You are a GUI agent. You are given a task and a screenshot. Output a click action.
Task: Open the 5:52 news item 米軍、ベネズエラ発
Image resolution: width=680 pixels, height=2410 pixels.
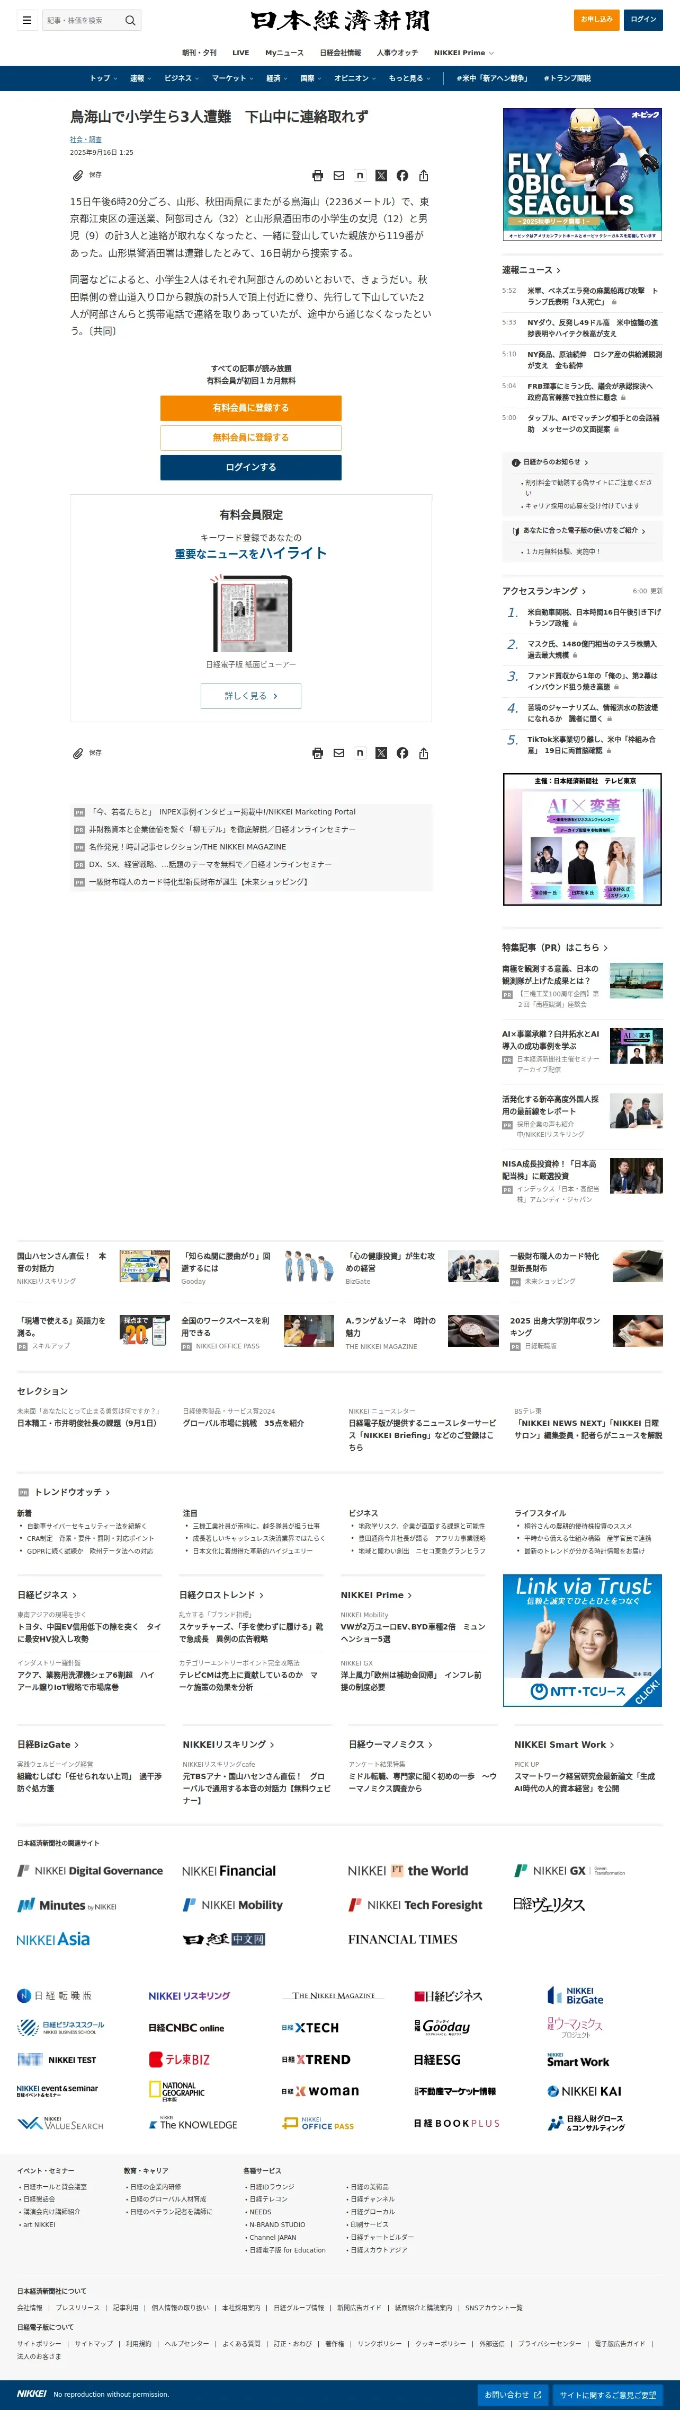click(x=592, y=296)
